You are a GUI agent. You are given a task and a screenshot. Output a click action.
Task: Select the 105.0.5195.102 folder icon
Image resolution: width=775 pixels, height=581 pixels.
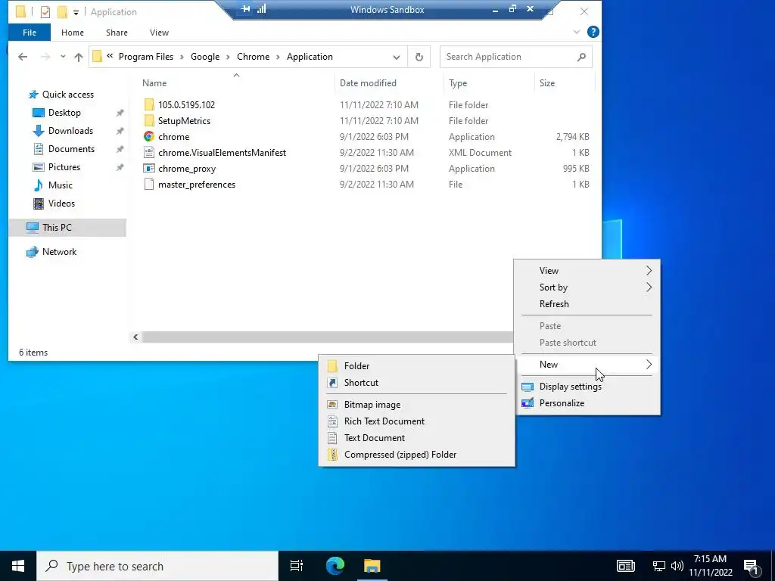(149, 104)
